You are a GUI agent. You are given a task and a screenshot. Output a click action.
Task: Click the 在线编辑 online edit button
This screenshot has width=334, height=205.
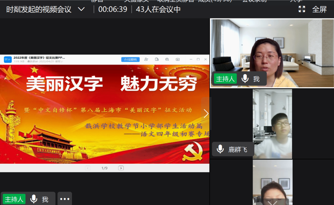(x=130, y=59)
